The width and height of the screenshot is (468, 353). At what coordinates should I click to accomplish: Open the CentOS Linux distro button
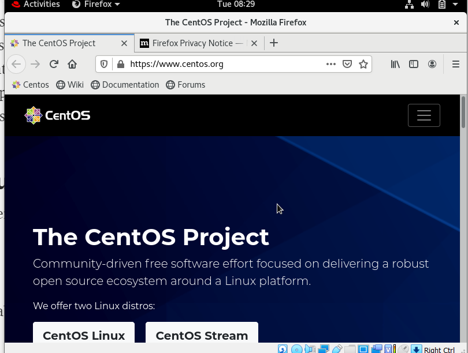pyautogui.click(x=84, y=333)
